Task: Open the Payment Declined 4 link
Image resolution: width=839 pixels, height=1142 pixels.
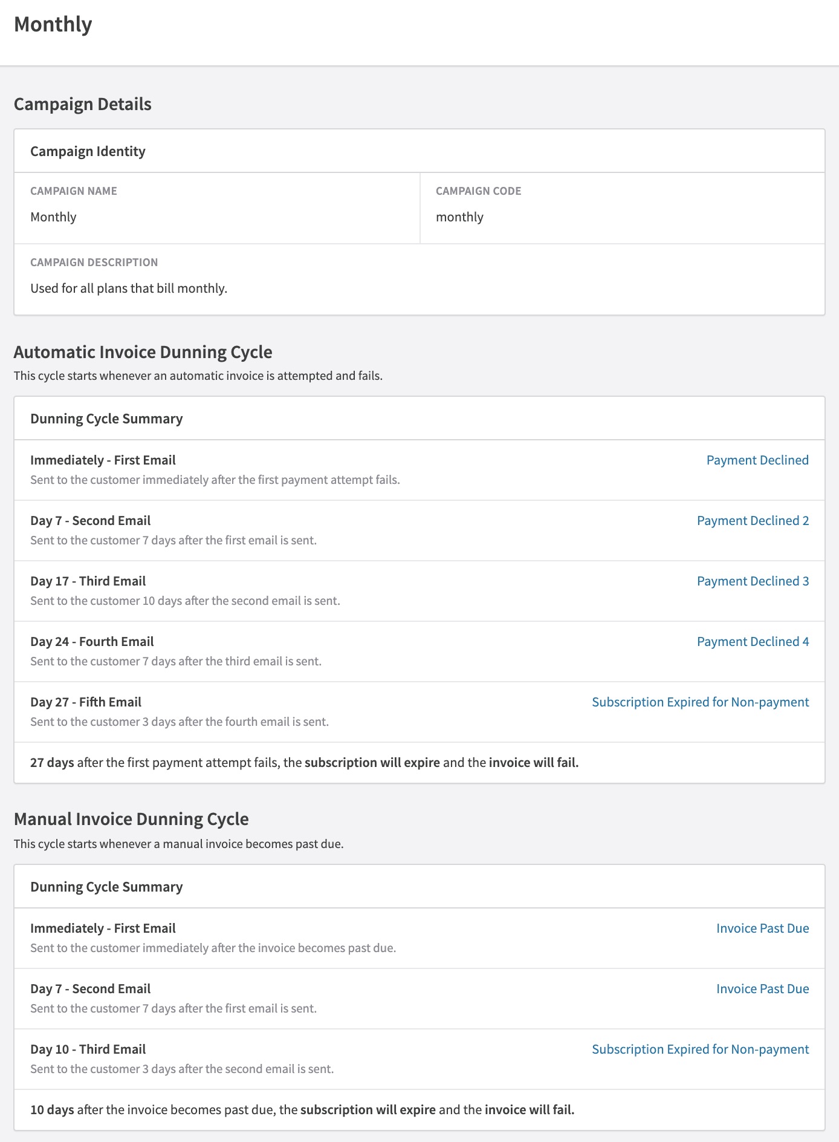Action: [x=753, y=642]
